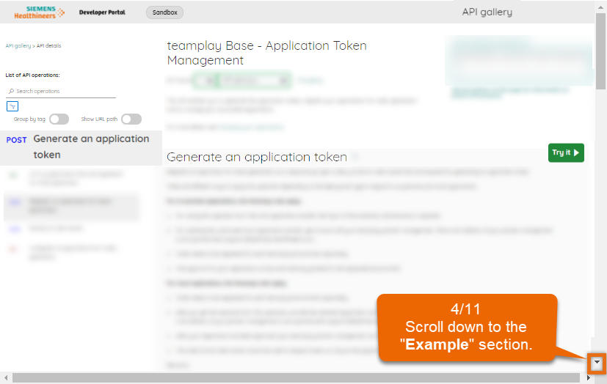Click the orange 4/11 tutorial callout
This screenshot has height=384, width=607.
click(467, 327)
